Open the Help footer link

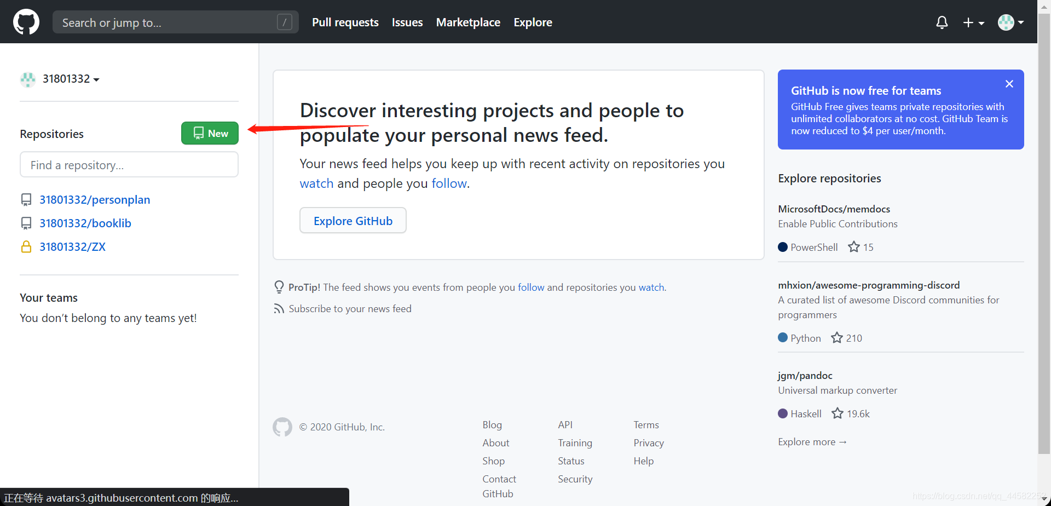coord(644,461)
